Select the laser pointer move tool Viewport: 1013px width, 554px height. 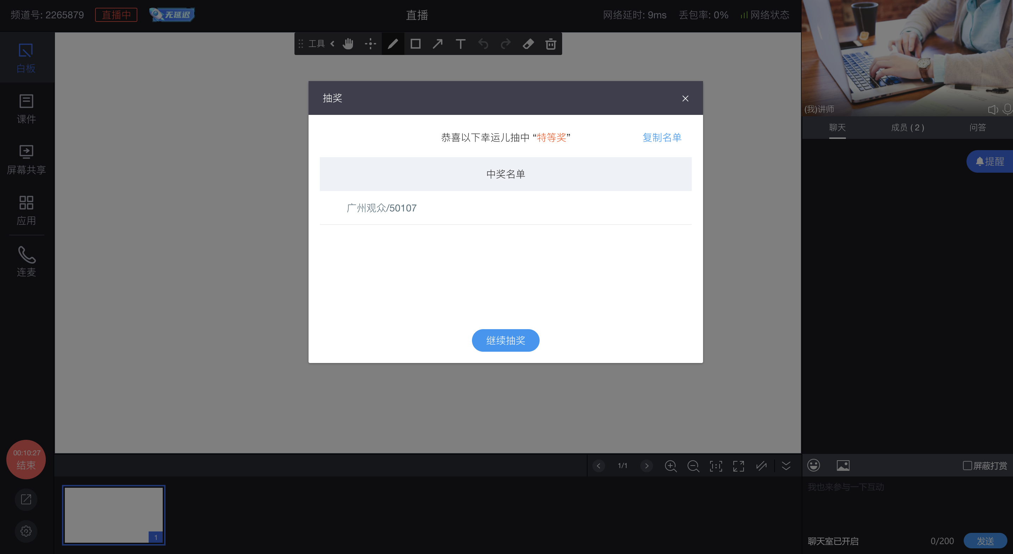click(371, 44)
